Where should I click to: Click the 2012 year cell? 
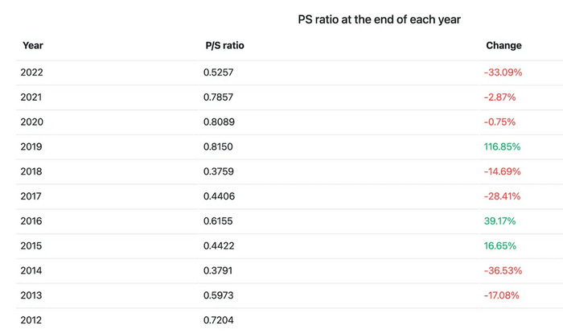click(31, 320)
